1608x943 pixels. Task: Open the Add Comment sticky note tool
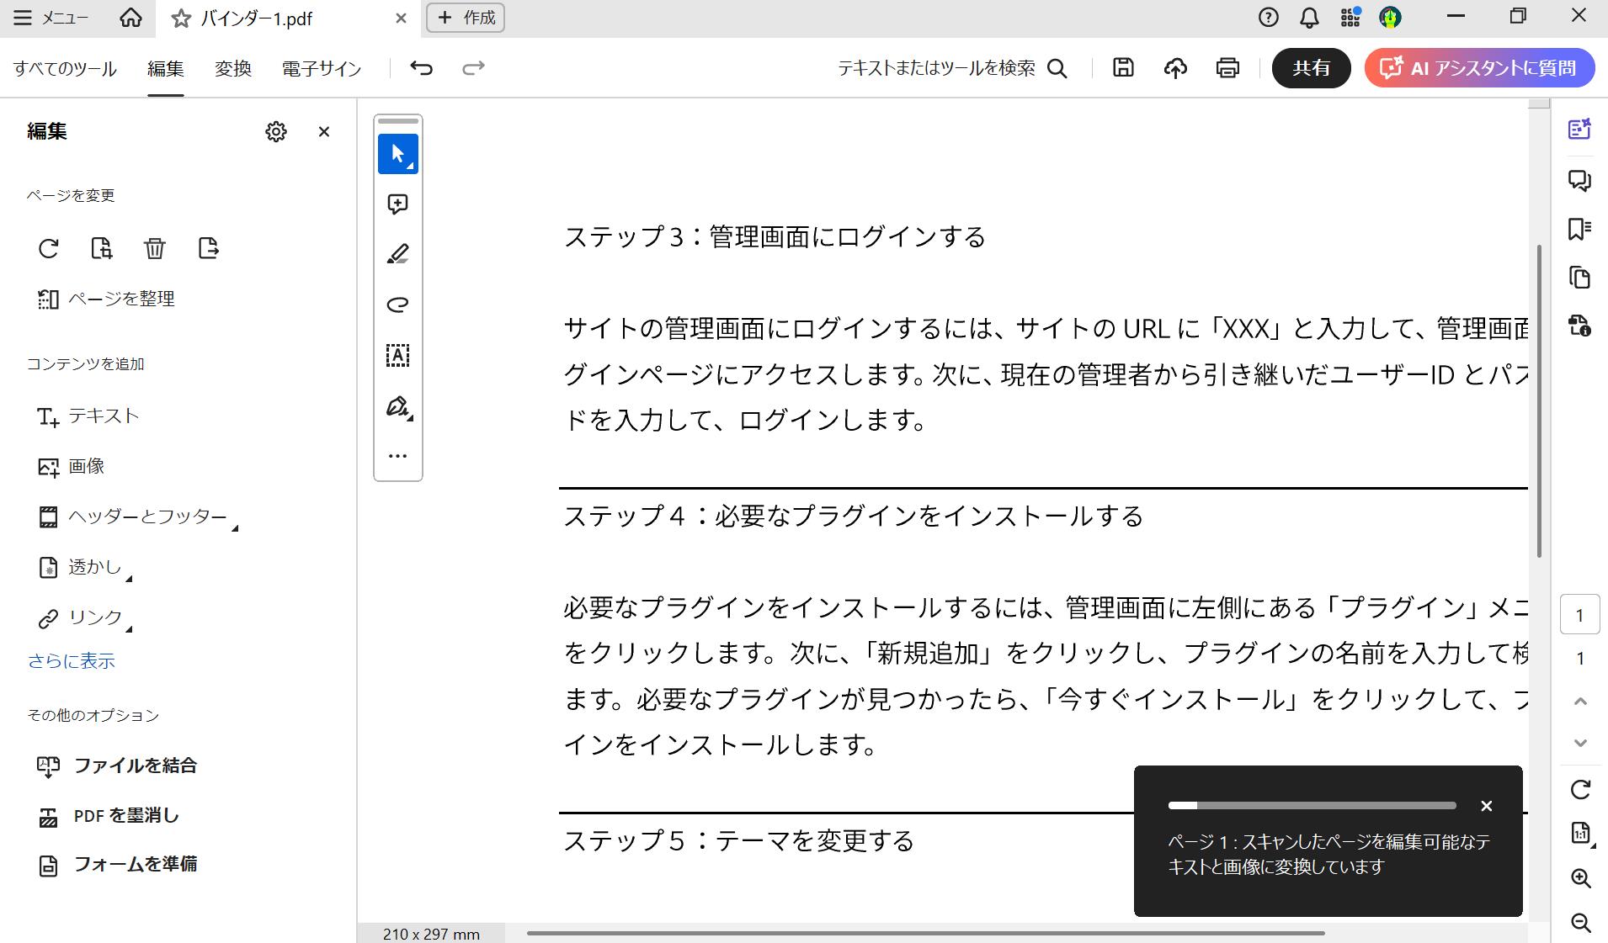pyautogui.click(x=397, y=204)
